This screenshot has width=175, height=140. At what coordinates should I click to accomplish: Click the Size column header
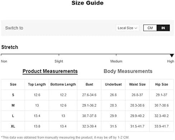coord(13,85)
